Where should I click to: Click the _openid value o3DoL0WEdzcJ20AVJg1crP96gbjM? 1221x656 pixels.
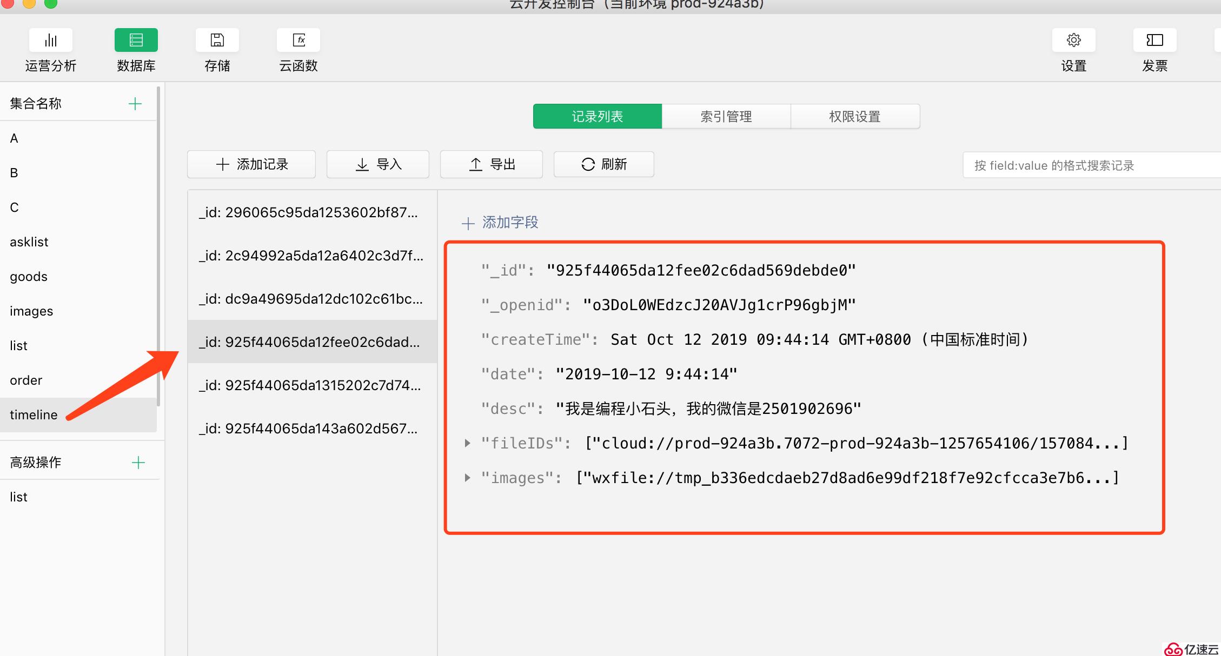[x=720, y=305]
